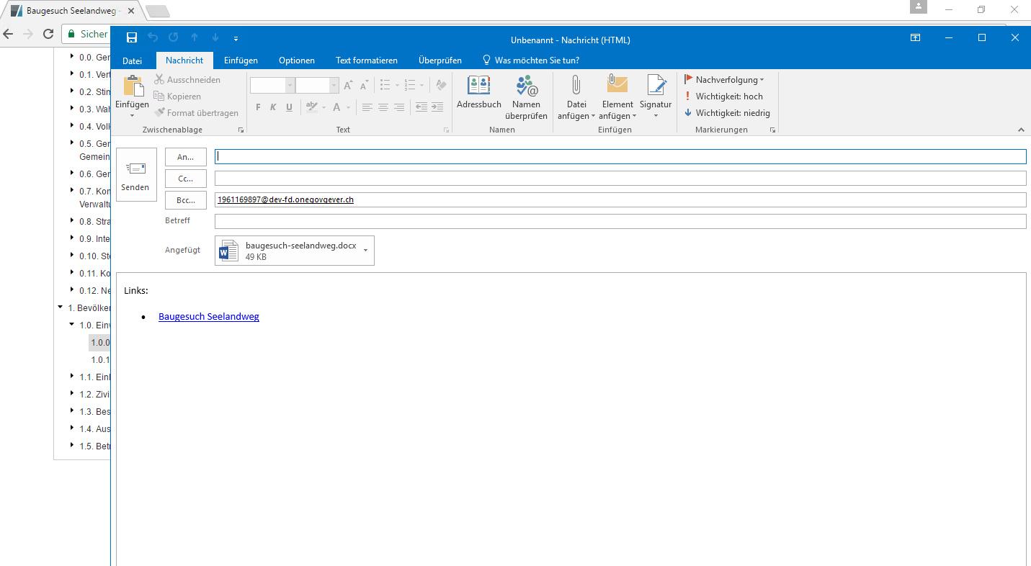
Task: Click the 'Was möchten Sie tun?' search box
Action: click(x=531, y=60)
